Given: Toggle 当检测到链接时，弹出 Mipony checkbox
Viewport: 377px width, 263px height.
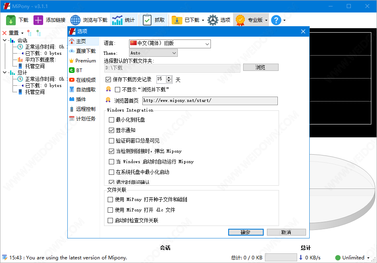Looking at the screenshot, I should tap(111, 151).
